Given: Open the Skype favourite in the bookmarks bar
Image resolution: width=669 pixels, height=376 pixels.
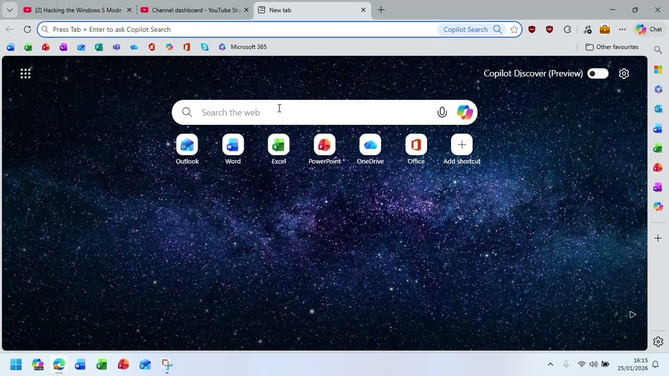Looking at the screenshot, I should [204, 47].
